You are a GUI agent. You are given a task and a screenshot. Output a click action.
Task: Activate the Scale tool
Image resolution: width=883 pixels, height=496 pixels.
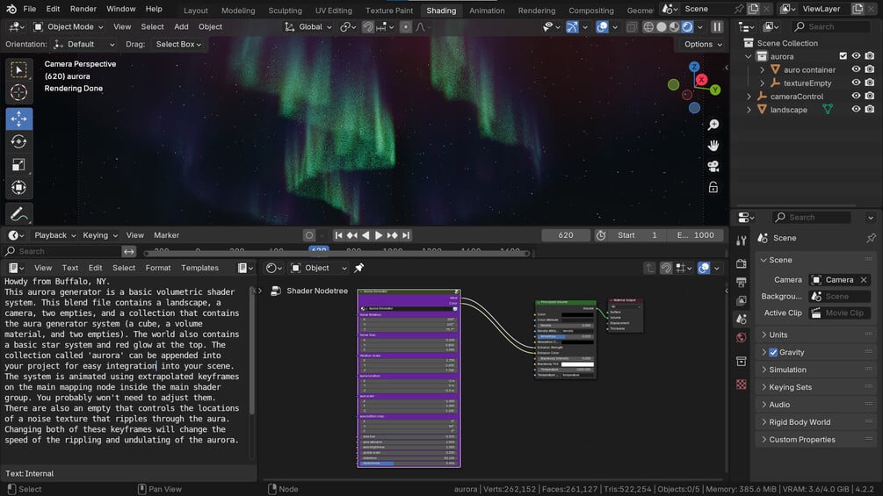[x=18, y=164]
